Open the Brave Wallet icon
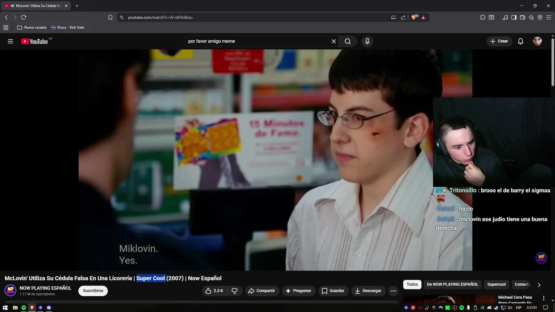The height and width of the screenshot is (312, 555). [522, 17]
